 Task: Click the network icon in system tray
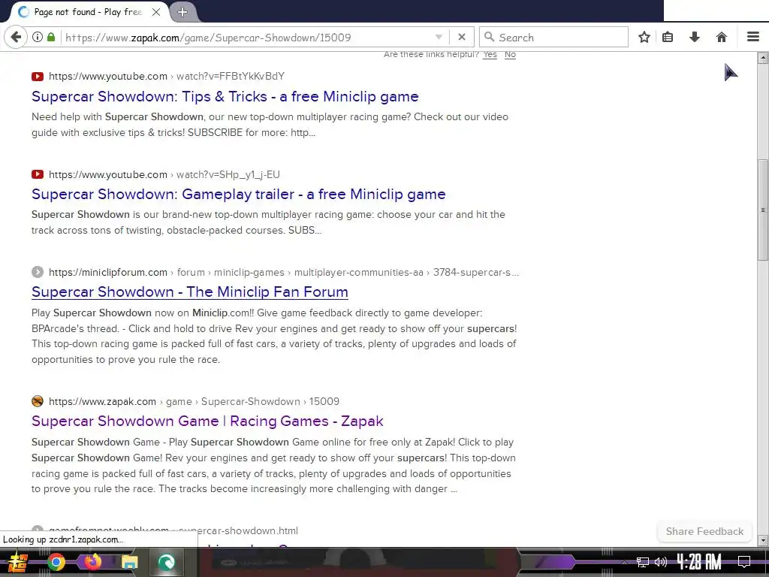point(643,562)
